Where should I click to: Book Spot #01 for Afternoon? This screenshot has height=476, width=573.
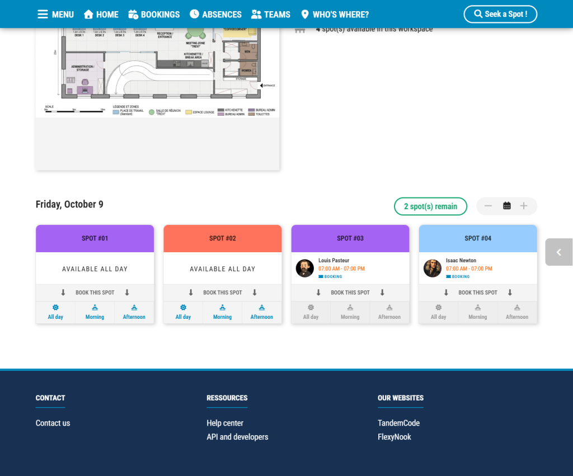point(134,312)
